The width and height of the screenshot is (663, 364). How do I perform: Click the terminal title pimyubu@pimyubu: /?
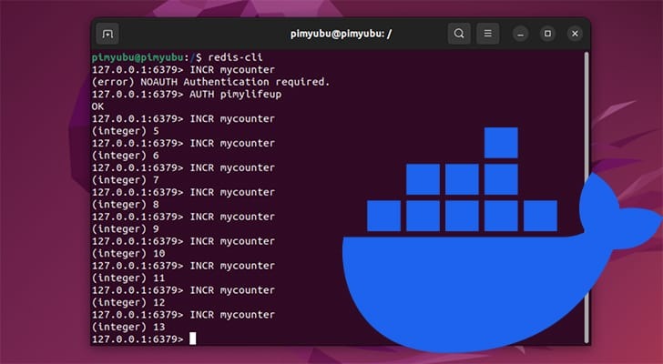click(341, 34)
